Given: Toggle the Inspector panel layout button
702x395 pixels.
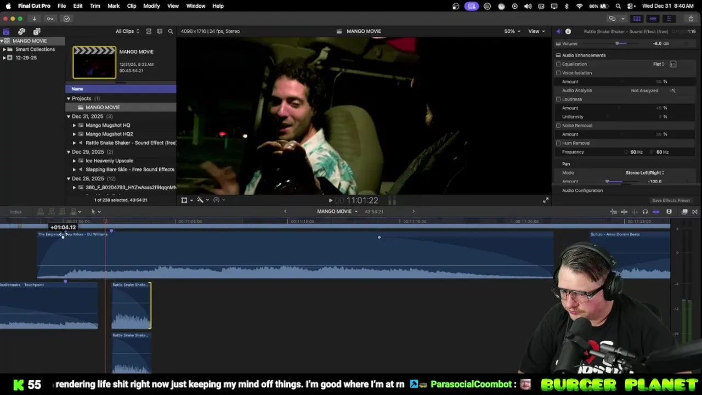Looking at the screenshot, I should coord(669,19).
